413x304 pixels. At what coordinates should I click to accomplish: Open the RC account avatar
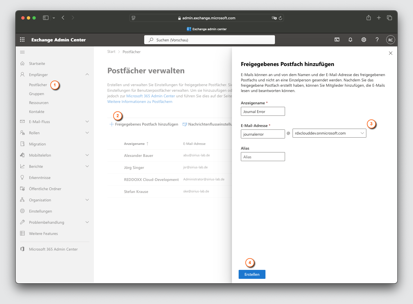(x=391, y=40)
